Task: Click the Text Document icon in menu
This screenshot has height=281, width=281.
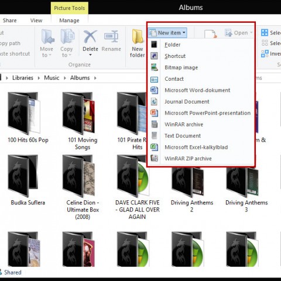Action: pos(154,136)
